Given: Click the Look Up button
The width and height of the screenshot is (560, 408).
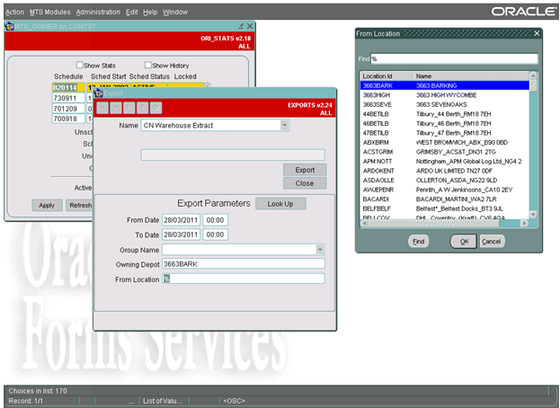Looking at the screenshot, I should point(280,204).
